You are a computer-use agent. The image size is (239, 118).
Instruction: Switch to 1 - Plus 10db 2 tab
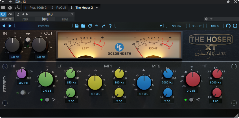(36, 8)
